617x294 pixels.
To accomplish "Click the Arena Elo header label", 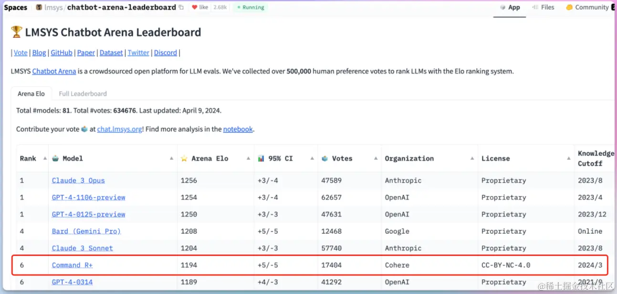I will (x=210, y=158).
